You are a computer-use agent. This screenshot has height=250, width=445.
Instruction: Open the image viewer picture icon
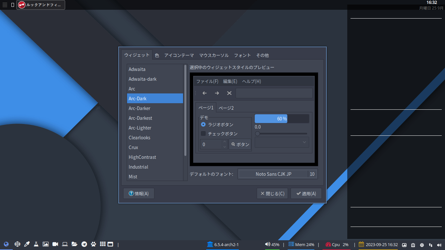(x=46, y=244)
